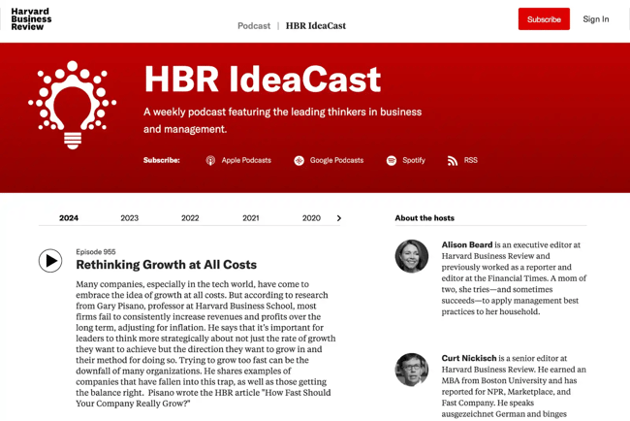Click the RSS feed icon
Viewport: 630px width, 421px height.
pos(453,161)
